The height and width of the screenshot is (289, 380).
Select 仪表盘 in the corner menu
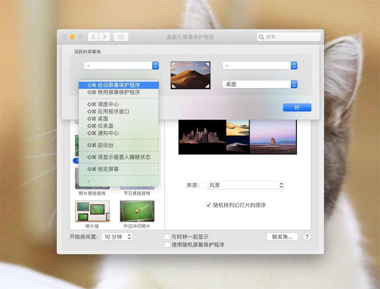click(119, 126)
